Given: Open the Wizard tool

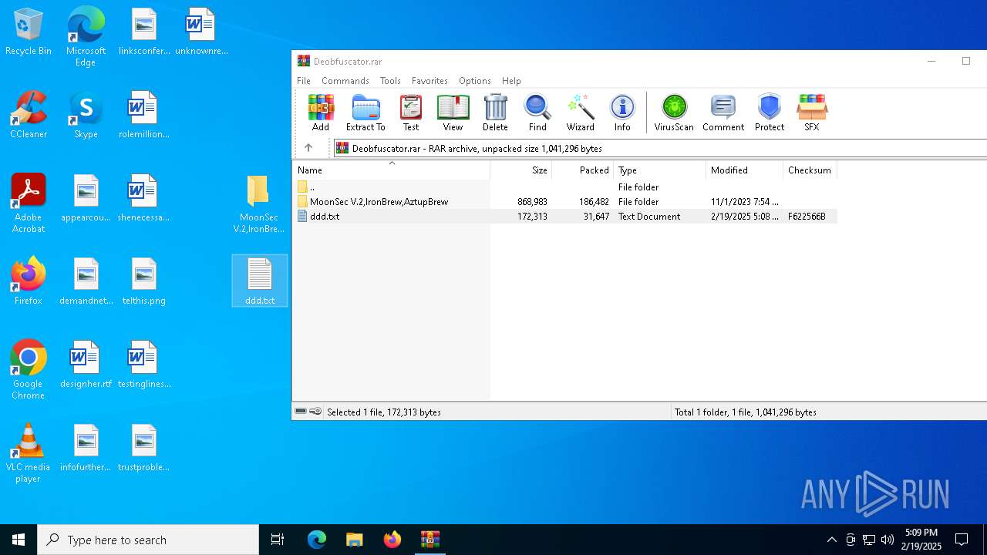Looking at the screenshot, I should 580,113.
